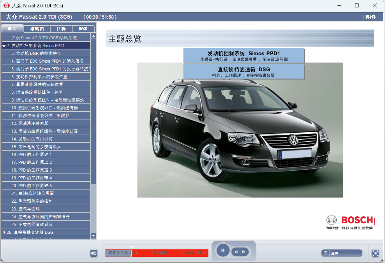
Task: Switch to the 概要 outline tab
Action: pyautogui.click(x=12, y=29)
